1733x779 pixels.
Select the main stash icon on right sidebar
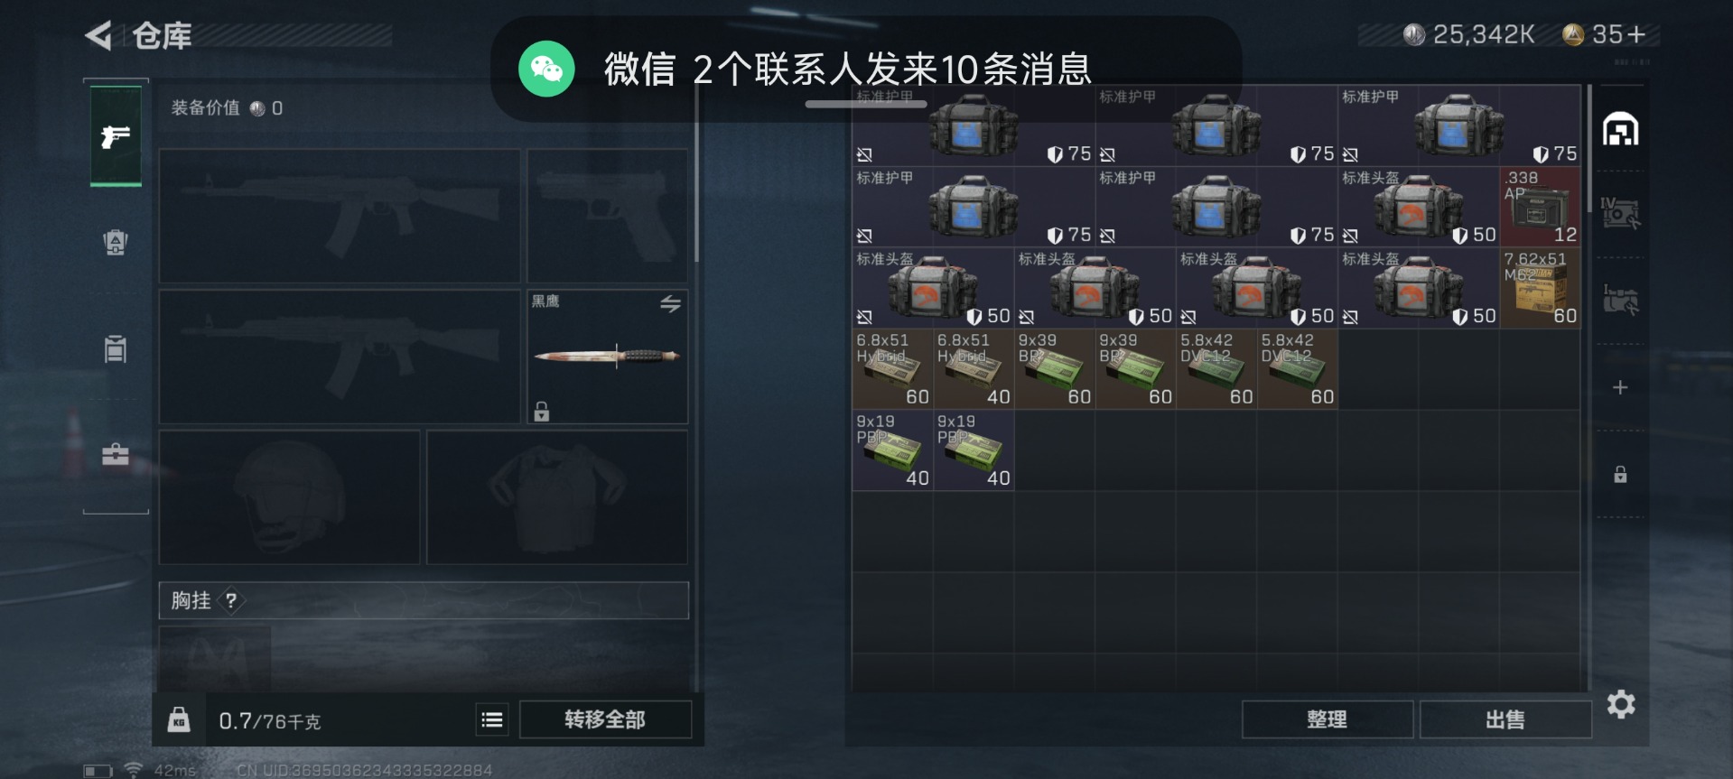(1620, 130)
